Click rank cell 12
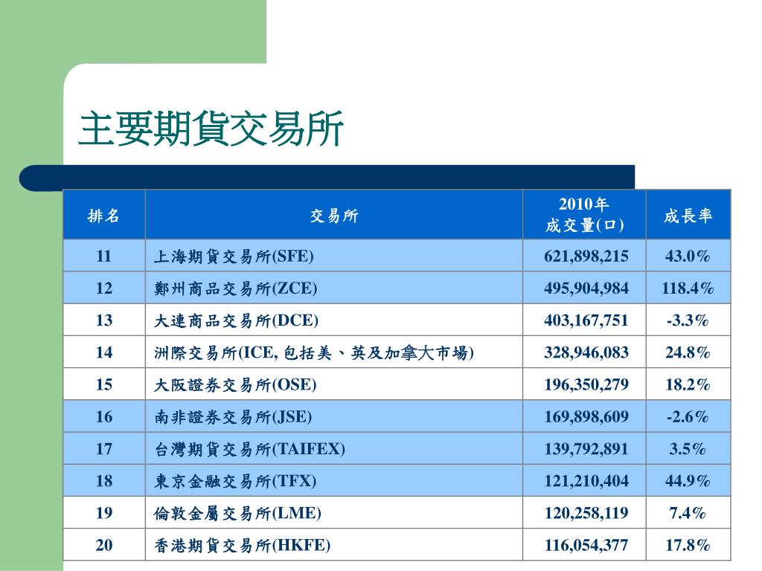The image size is (762, 571). pos(104,288)
